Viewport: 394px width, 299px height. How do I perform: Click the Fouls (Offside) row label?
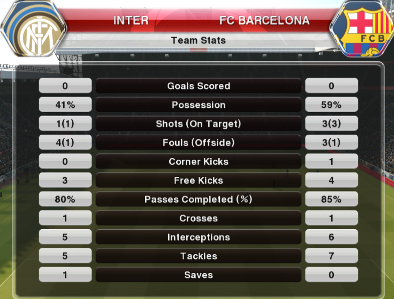coord(198,142)
